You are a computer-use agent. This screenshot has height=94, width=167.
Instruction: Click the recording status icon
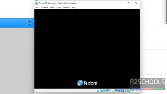pyautogui.click(x=120, y=90)
